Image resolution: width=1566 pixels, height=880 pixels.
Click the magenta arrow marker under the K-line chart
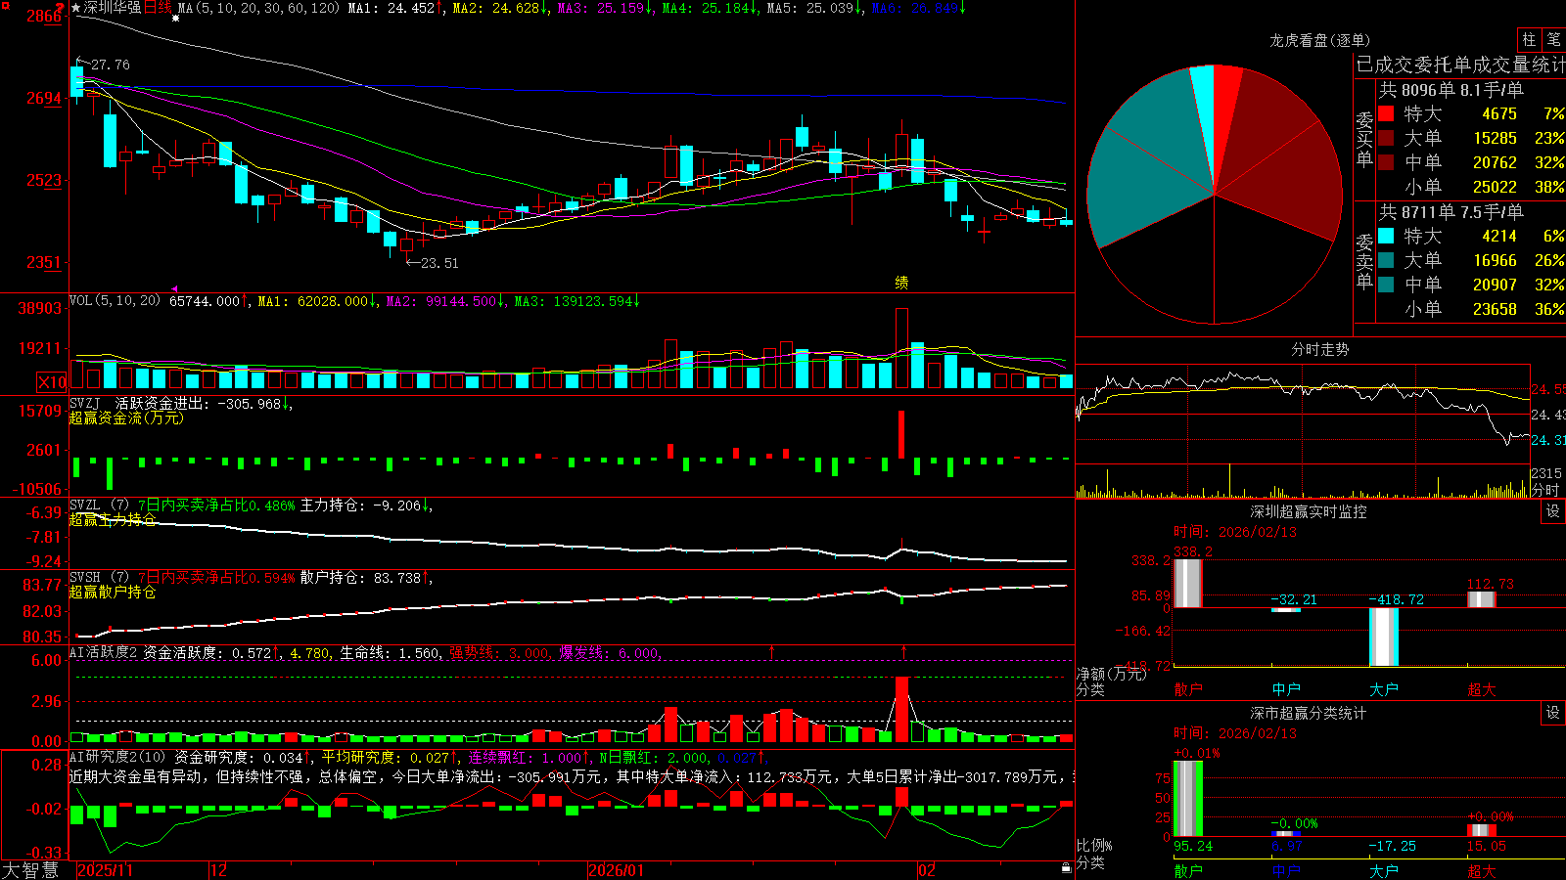click(x=175, y=288)
